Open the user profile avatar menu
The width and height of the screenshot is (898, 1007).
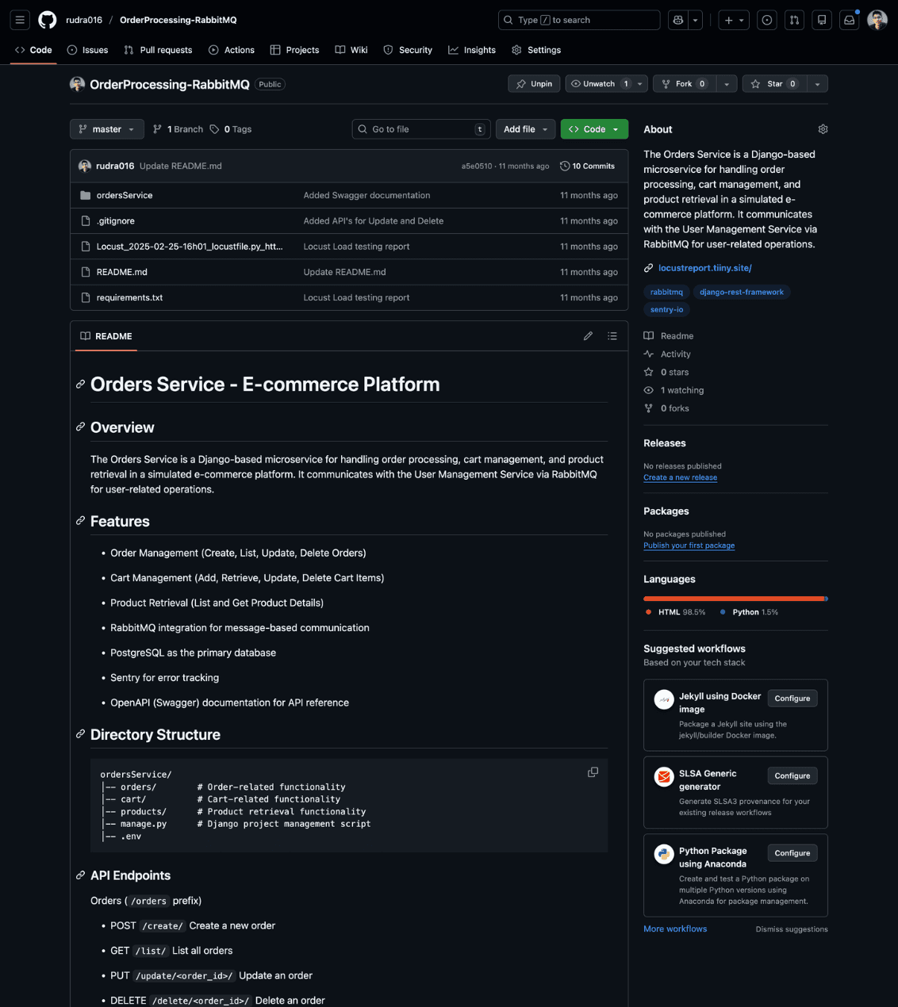877,20
